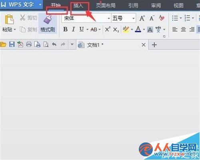The height and width of the screenshot is (160, 200).
Task: Switch to the 页面布局 tab
Action: (106, 6)
